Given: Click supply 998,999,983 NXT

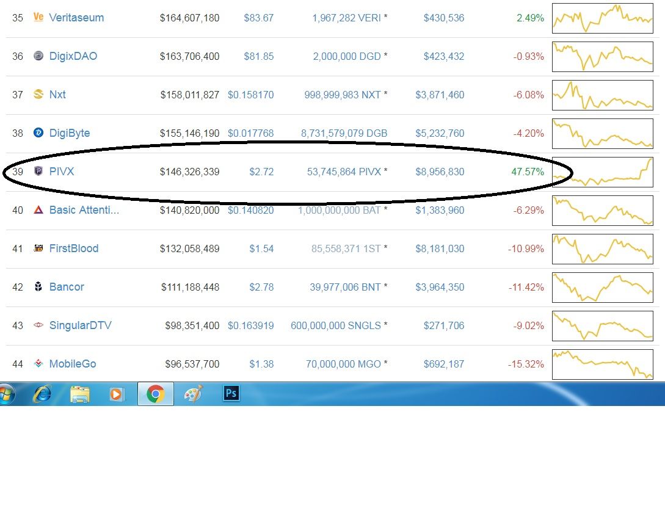Looking at the screenshot, I should (343, 95).
